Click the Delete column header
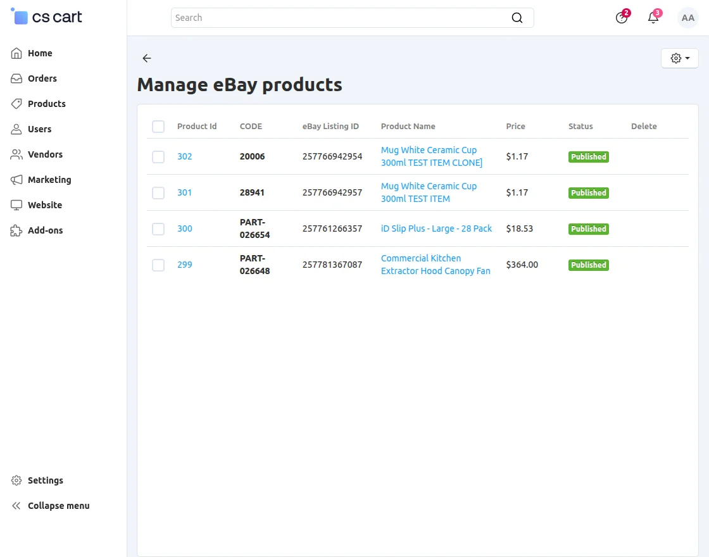The image size is (709, 557). tap(644, 127)
